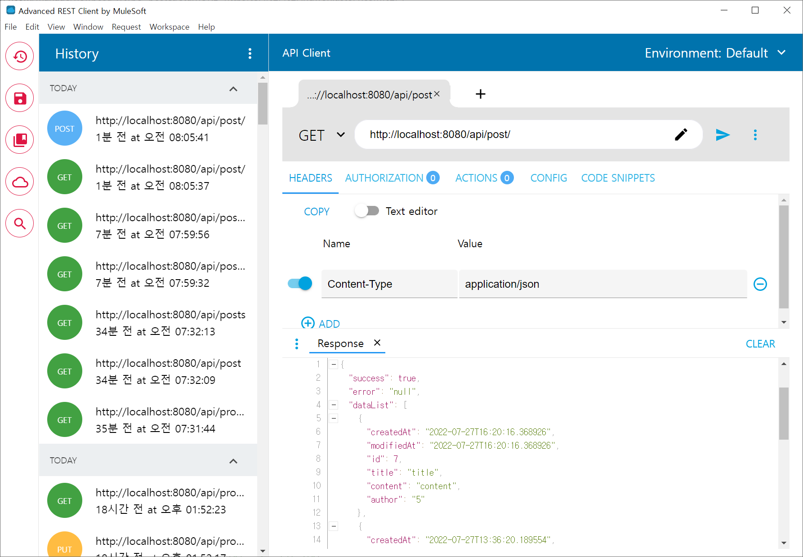This screenshot has width=803, height=557.
Task: Disable the Content-Type header toggle
Action: point(300,284)
